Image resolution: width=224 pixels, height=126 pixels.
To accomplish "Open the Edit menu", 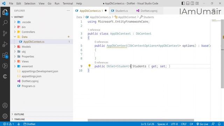I will coord(19,3).
